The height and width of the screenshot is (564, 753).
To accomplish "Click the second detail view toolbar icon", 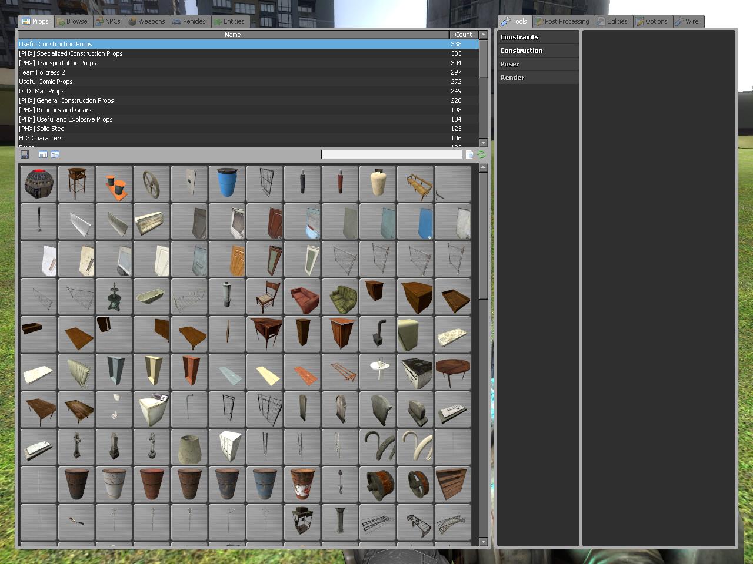I will 55,155.
